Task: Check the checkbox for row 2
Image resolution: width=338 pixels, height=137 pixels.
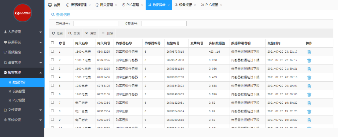Action: pos(53,60)
